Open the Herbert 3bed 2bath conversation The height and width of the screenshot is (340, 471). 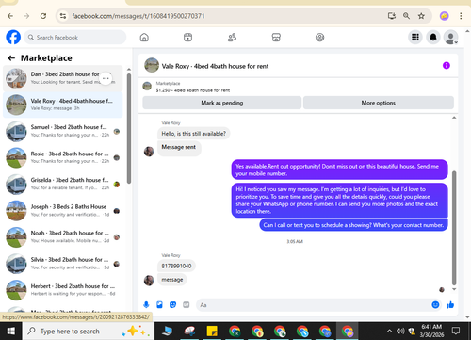(x=63, y=290)
